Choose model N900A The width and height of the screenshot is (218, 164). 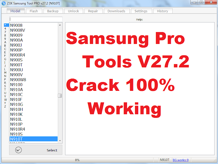[33, 40]
